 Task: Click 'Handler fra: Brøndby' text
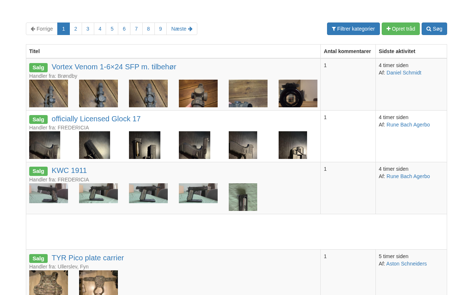[53, 76]
